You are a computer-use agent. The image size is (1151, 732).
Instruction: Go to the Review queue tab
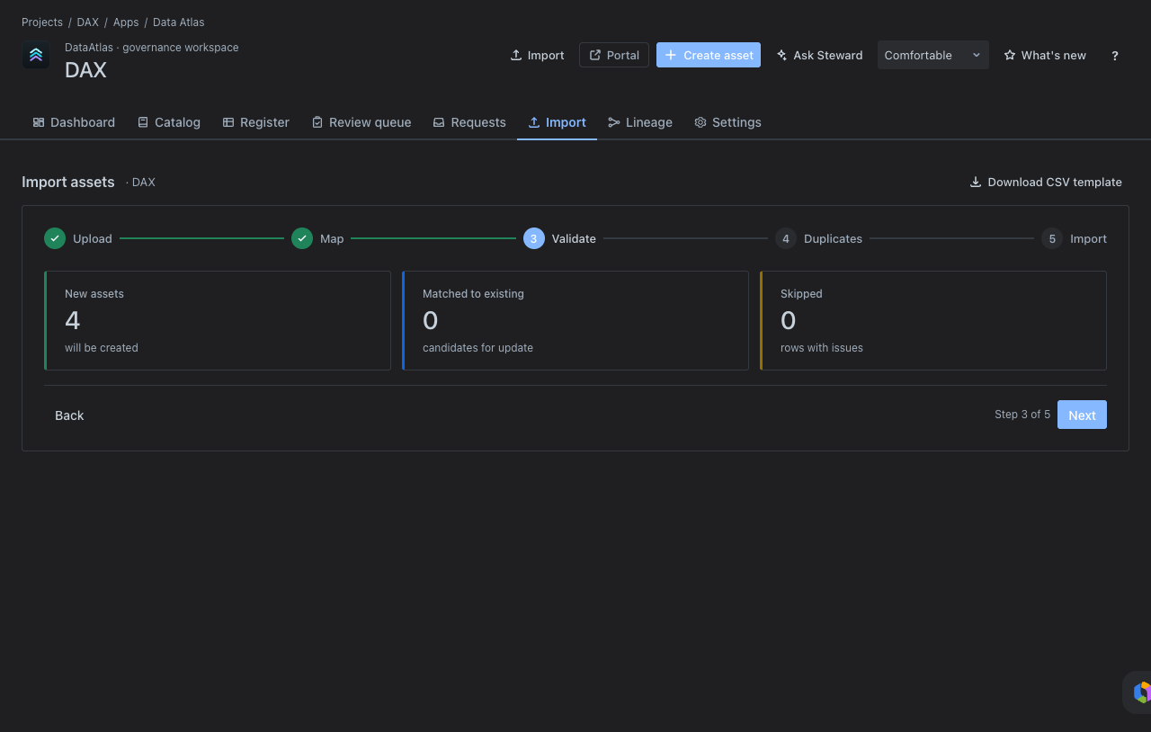pos(361,122)
